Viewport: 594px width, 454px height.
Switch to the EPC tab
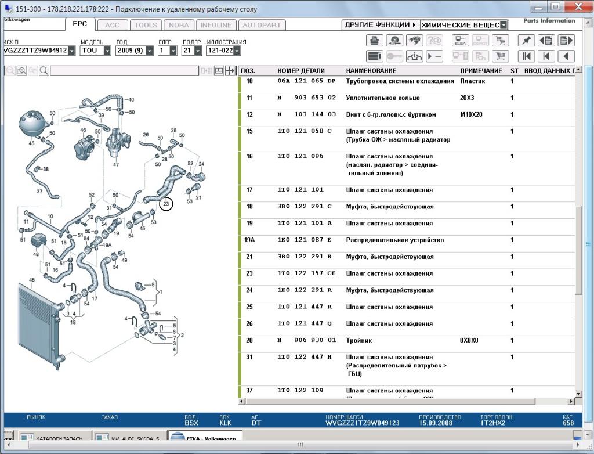coord(80,24)
